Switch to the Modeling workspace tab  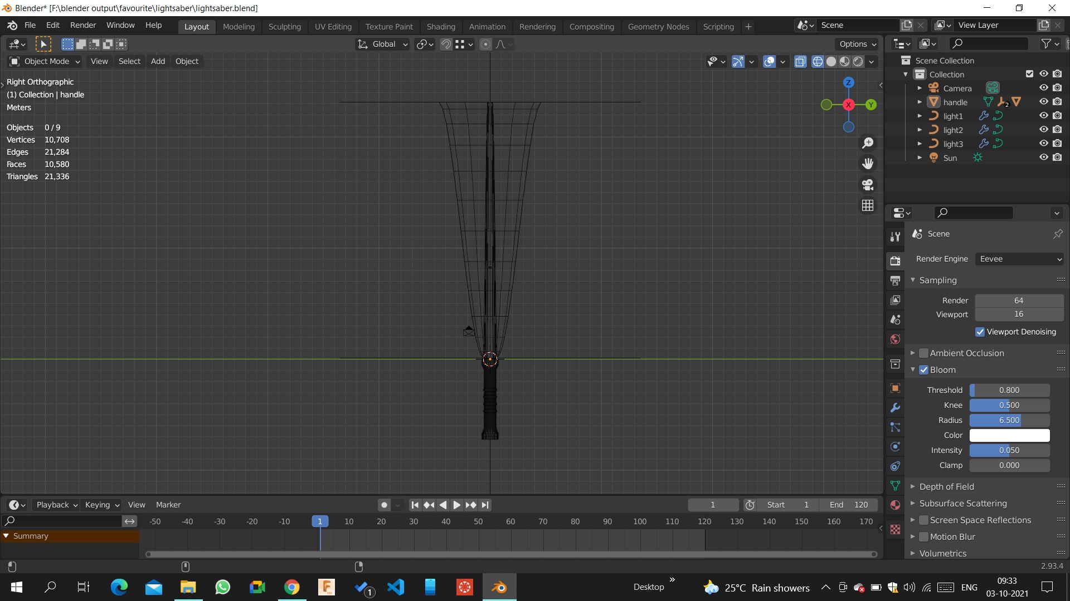(x=239, y=26)
